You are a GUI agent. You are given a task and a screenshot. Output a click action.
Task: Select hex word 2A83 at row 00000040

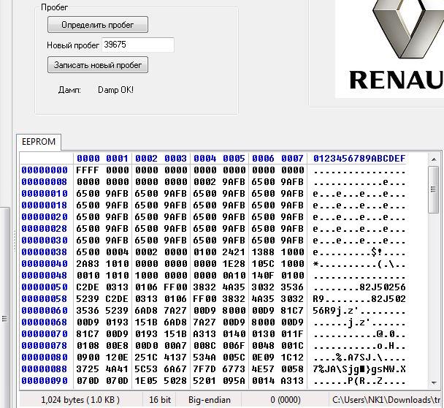(x=88, y=264)
